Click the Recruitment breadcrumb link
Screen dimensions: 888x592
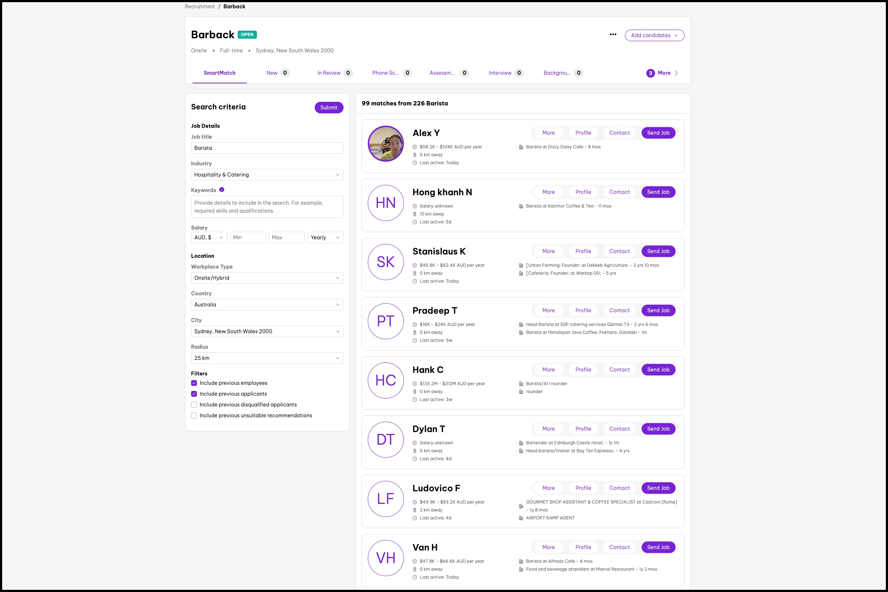tap(199, 6)
